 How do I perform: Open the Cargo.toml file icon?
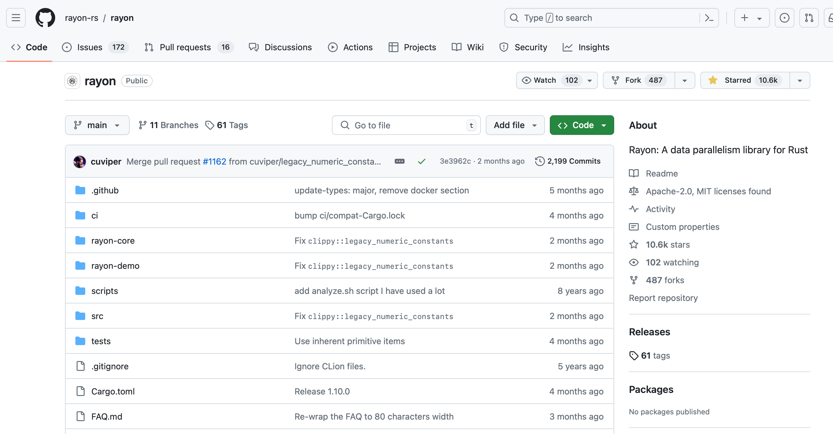(80, 391)
